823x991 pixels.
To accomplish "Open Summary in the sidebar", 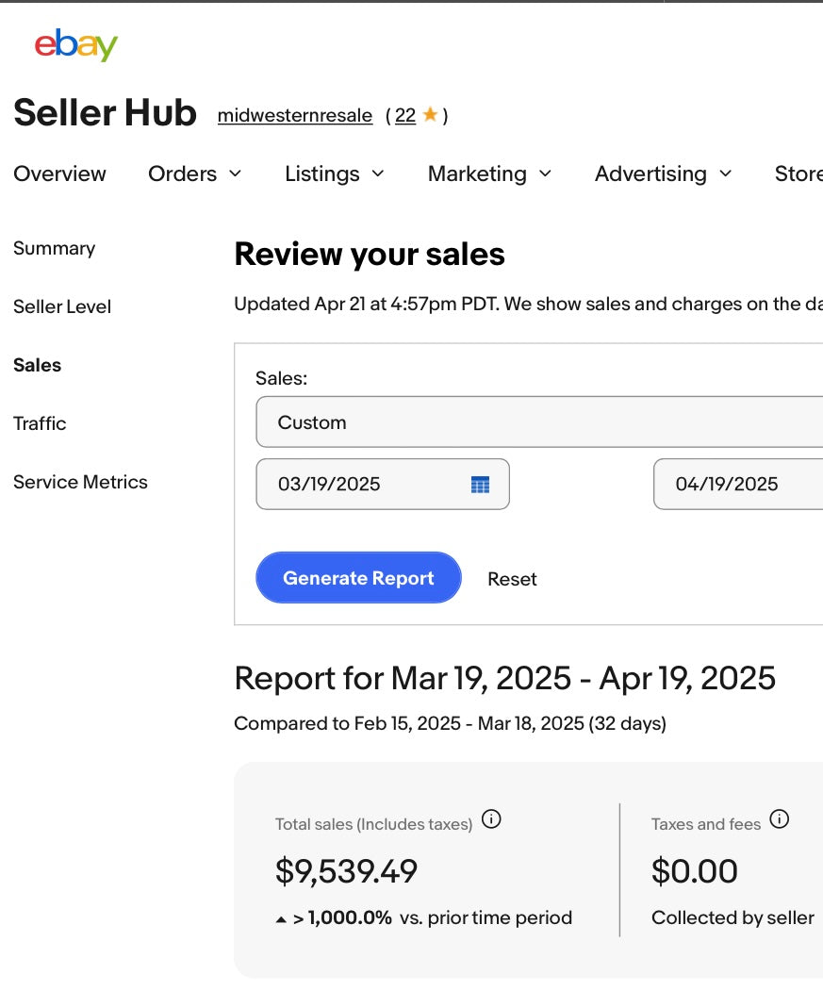I will coord(55,248).
